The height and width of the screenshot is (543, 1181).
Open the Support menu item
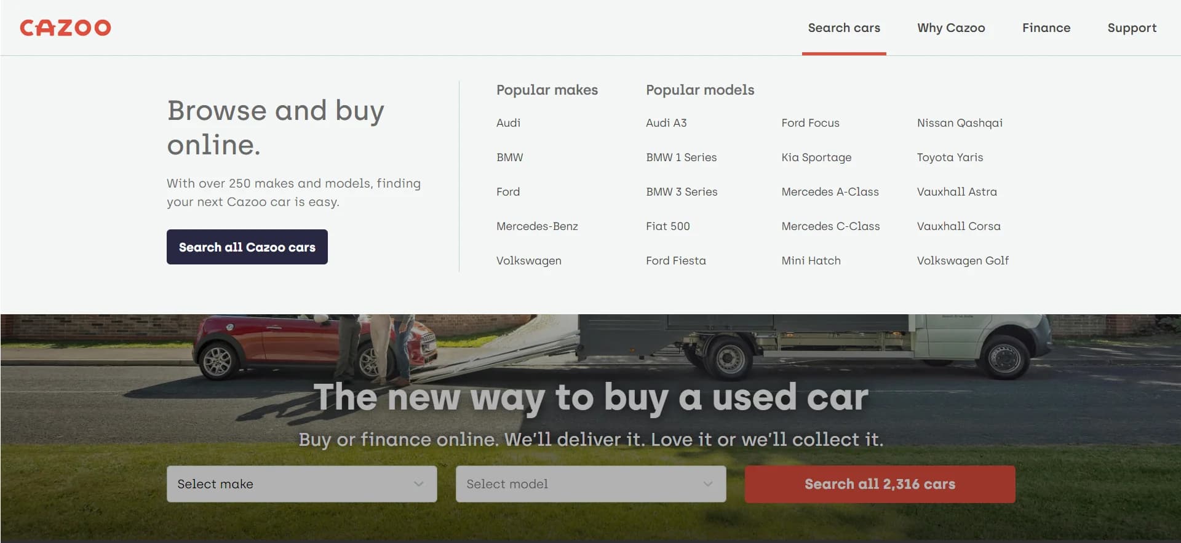(x=1131, y=28)
